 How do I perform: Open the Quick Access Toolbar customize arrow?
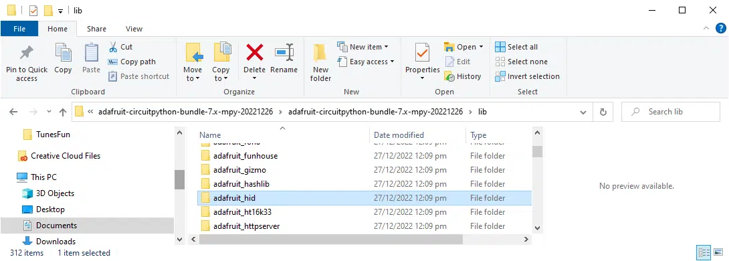coord(60,11)
